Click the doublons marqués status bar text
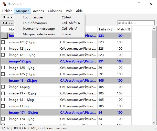 point(34,128)
